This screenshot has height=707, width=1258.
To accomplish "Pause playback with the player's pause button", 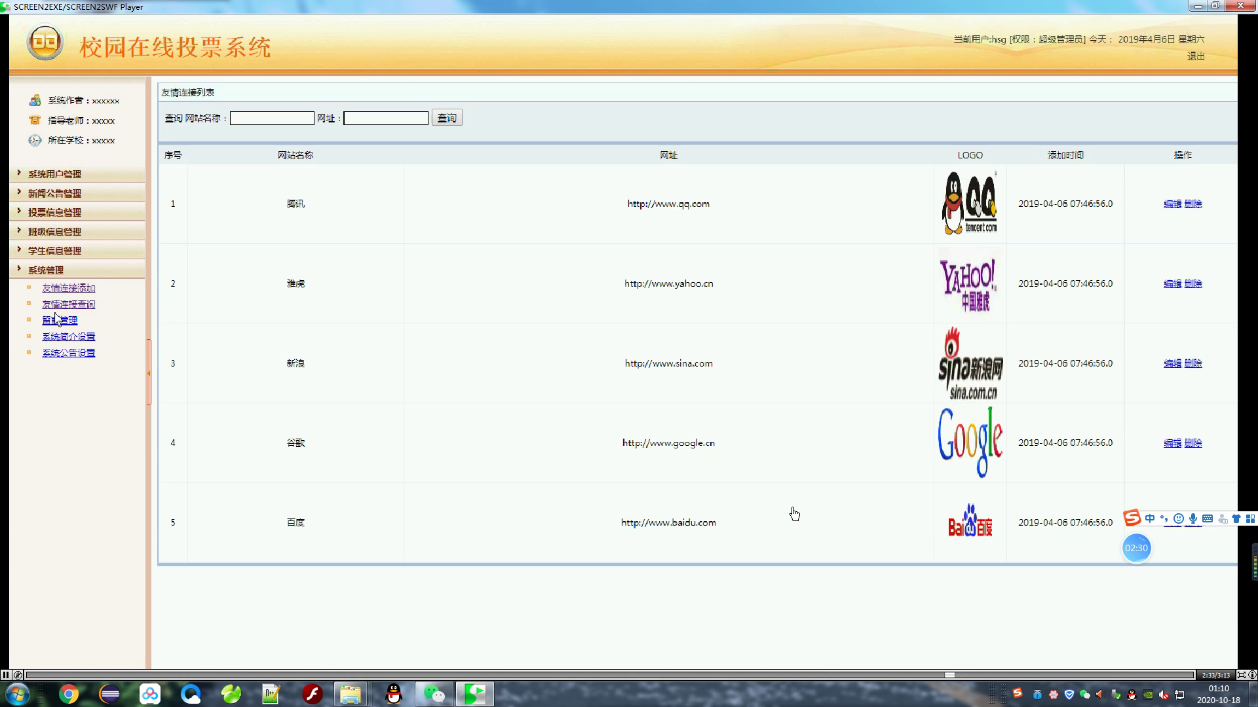I will click(6, 675).
